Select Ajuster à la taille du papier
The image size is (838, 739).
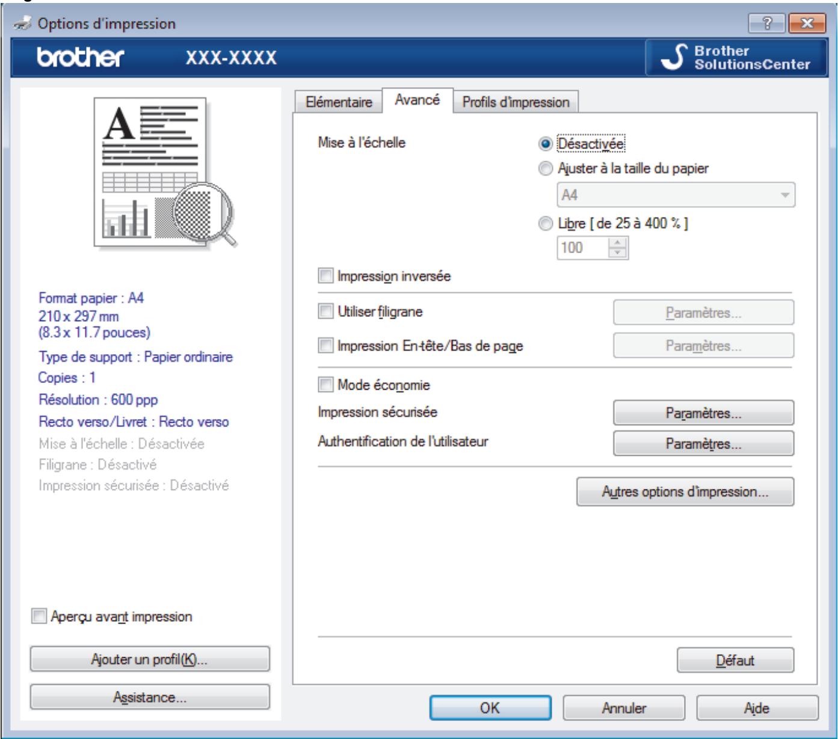click(545, 169)
